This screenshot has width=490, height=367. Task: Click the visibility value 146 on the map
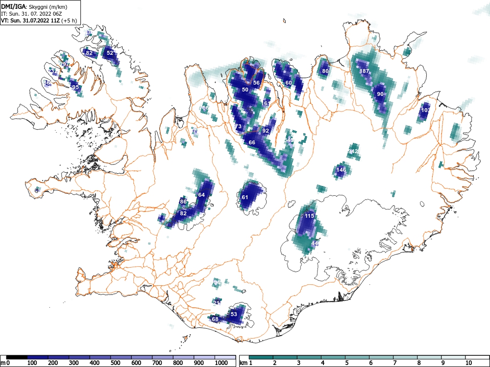point(341,170)
